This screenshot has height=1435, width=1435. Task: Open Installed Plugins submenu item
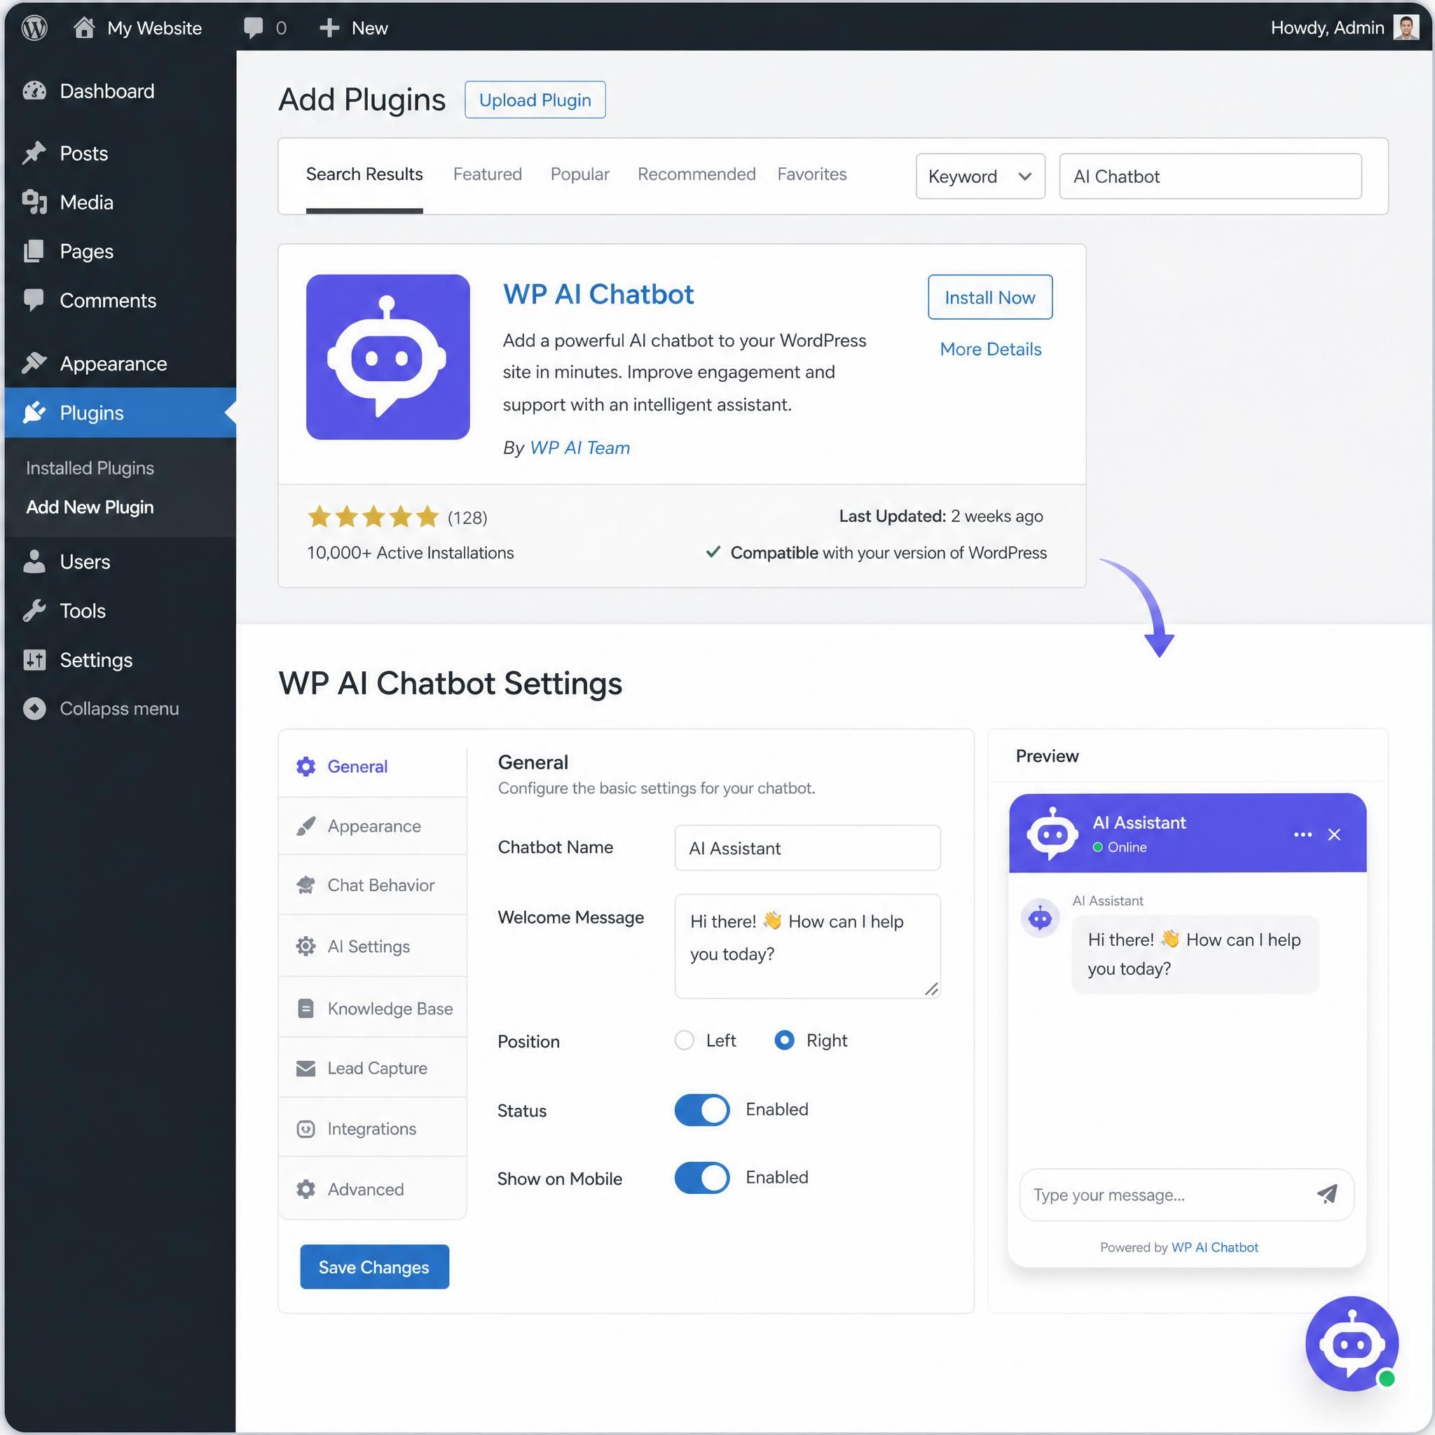tap(90, 468)
